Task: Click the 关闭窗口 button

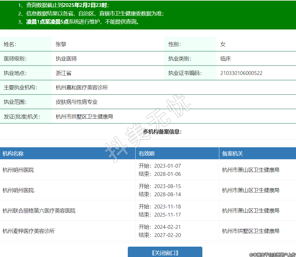Action: pyautogui.click(x=165, y=253)
